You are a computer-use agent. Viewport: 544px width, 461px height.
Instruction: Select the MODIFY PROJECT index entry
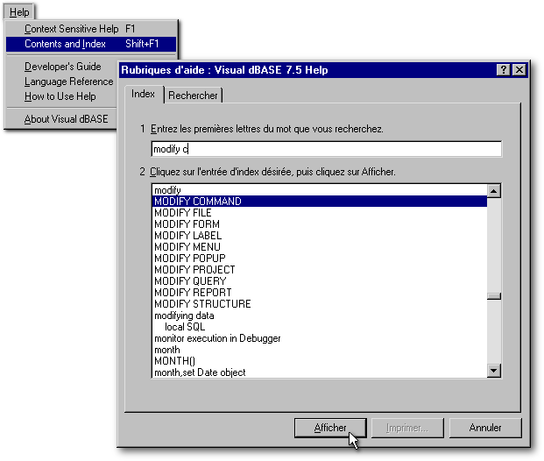point(320,270)
